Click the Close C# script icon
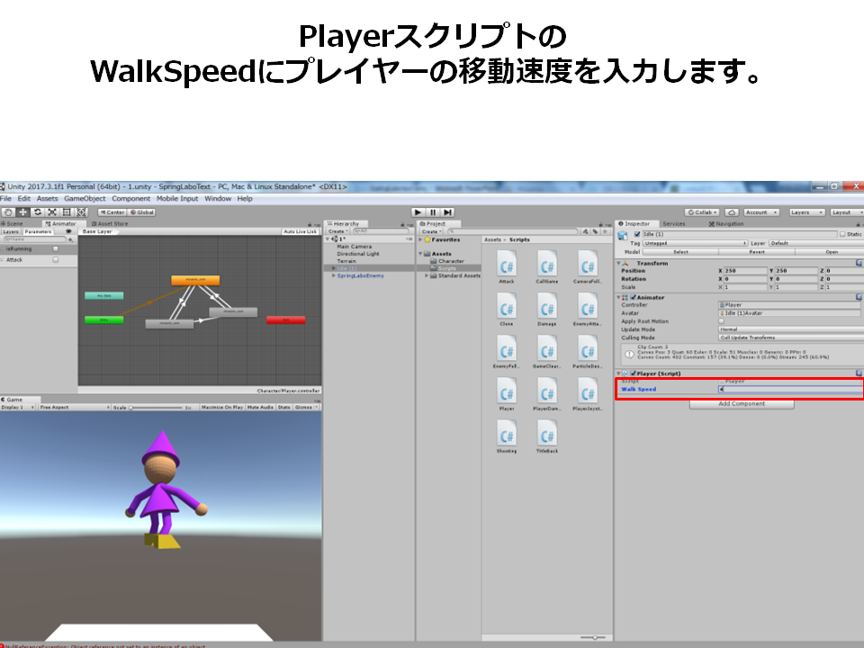Screen dimensions: 864x648 (x=507, y=306)
